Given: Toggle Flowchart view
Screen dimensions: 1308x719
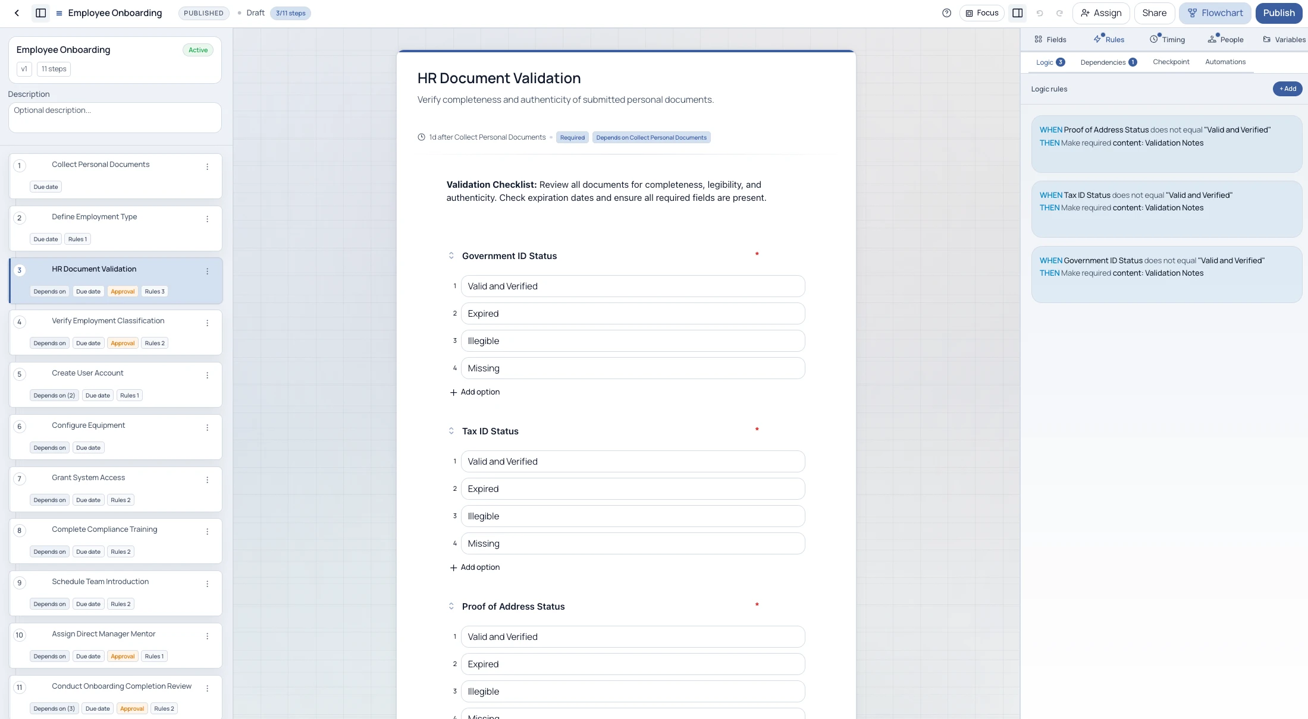Looking at the screenshot, I should click(x=1215, y=13).
